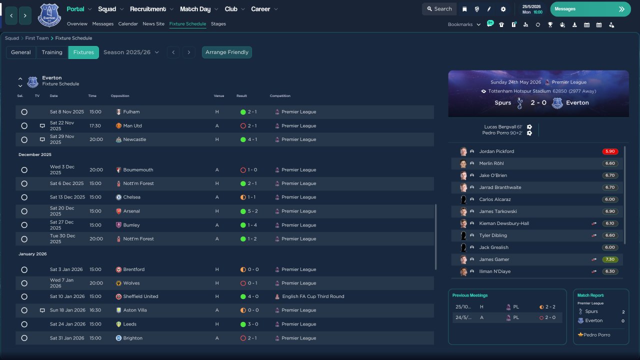Click the person-with-badge shortcut icon at far right
Screen dimensions: 640x360
click(611, 24)
